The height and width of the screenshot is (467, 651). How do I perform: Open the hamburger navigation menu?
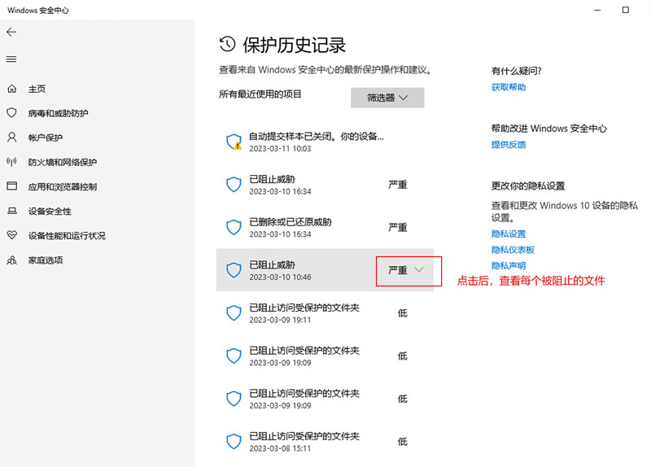[11, 59]
